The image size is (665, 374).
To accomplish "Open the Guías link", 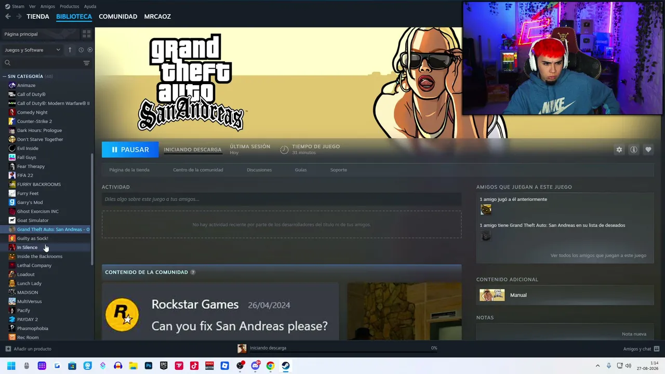I will (x=301, y=170).
